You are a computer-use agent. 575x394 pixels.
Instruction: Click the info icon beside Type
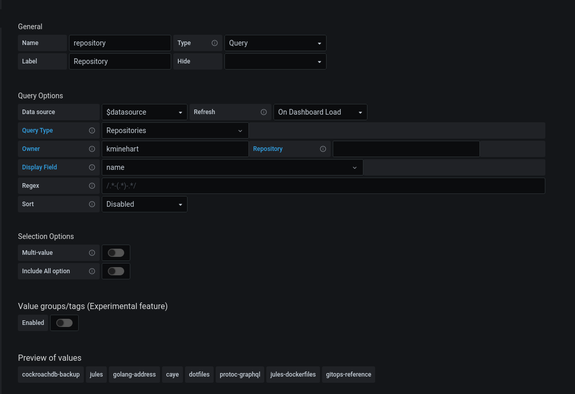(215, 43)
